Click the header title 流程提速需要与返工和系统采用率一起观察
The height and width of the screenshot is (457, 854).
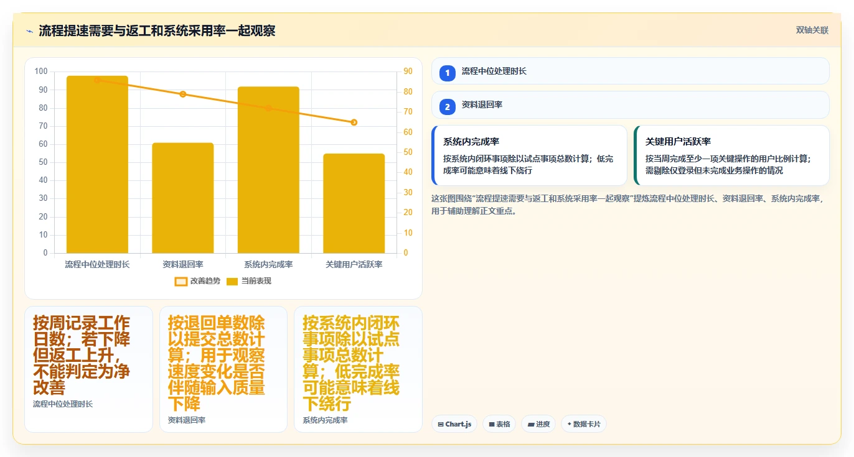click(157, 31)
